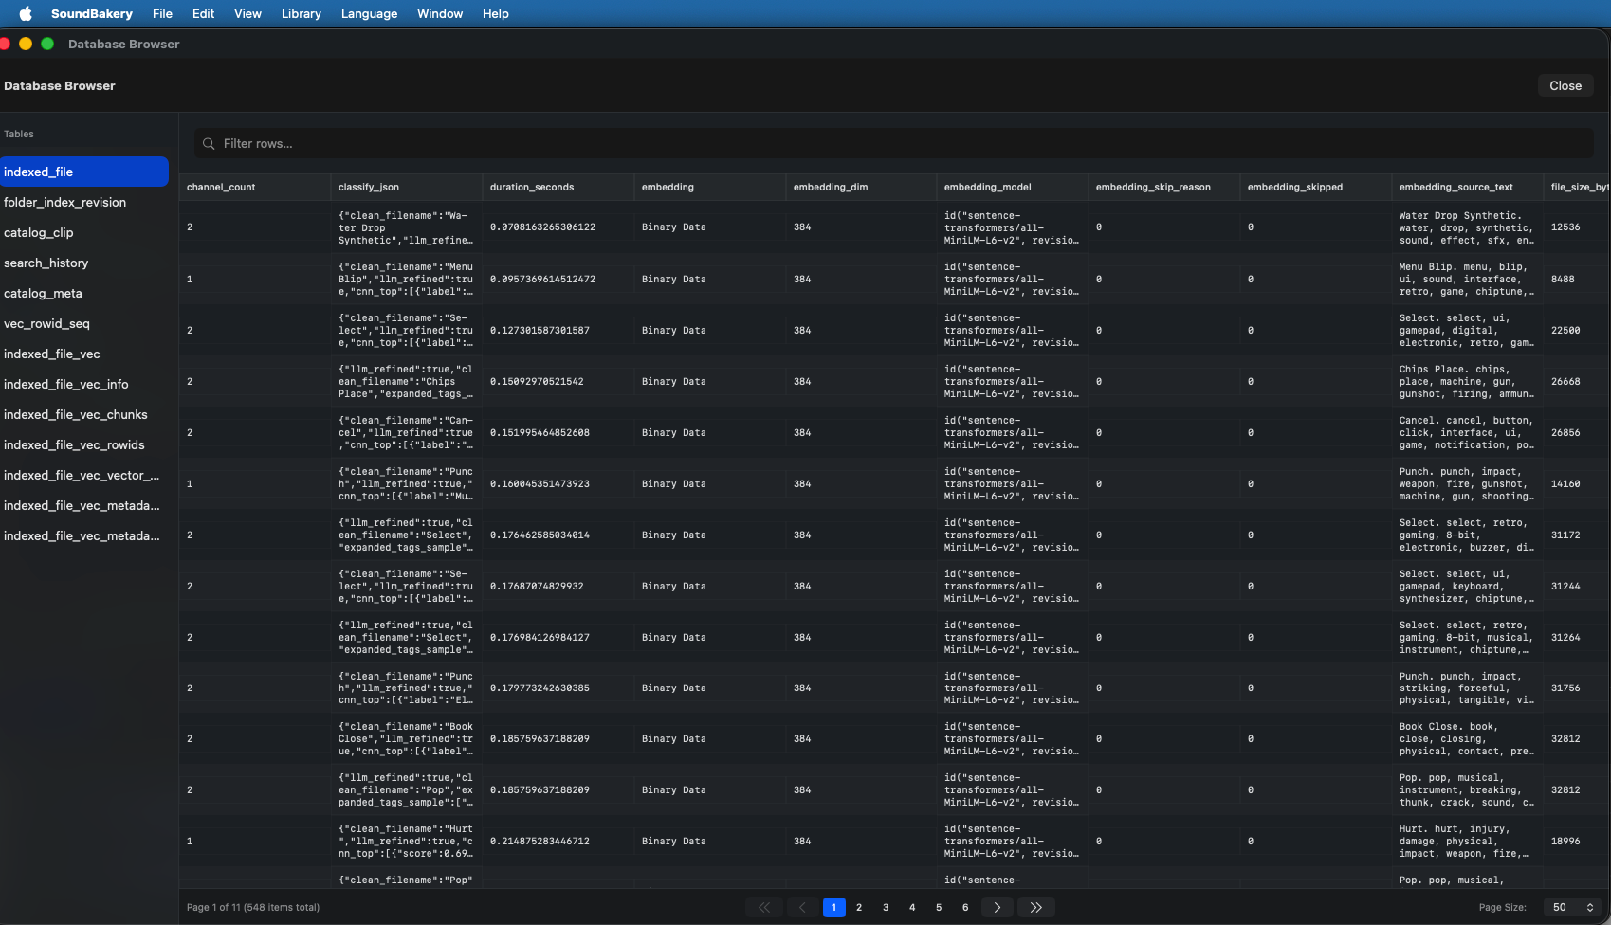The image size is (1611, 925).
Task: Open the Help menu
Action: coord(496,13)
